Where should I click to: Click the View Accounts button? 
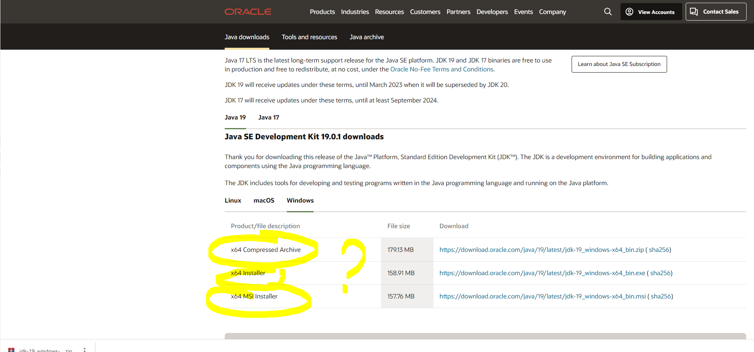651,12
